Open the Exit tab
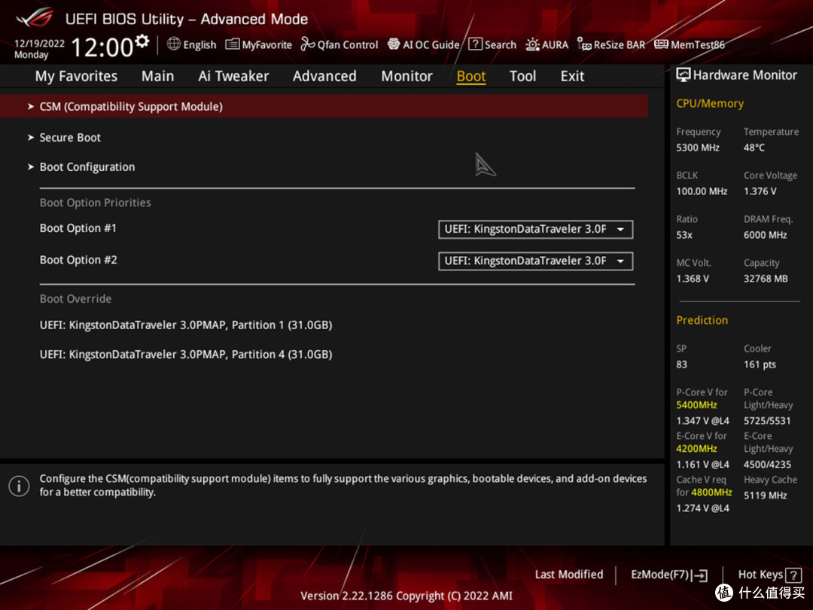Screen dimensions: 813x610 click(x=572, y=76)
